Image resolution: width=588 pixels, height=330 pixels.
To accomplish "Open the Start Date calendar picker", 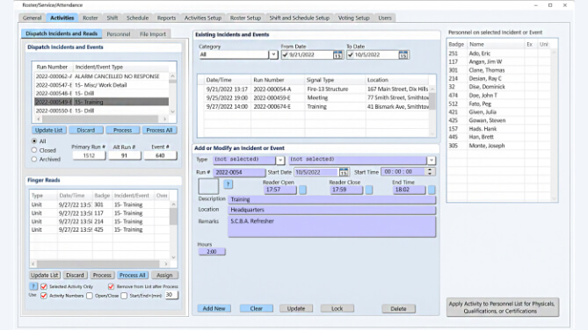I will (344, 172).
